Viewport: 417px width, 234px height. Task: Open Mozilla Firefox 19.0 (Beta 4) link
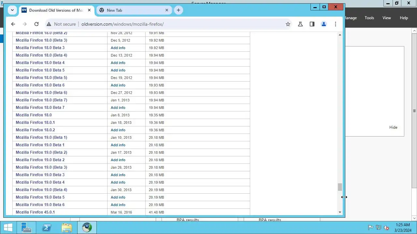point(41,190)
